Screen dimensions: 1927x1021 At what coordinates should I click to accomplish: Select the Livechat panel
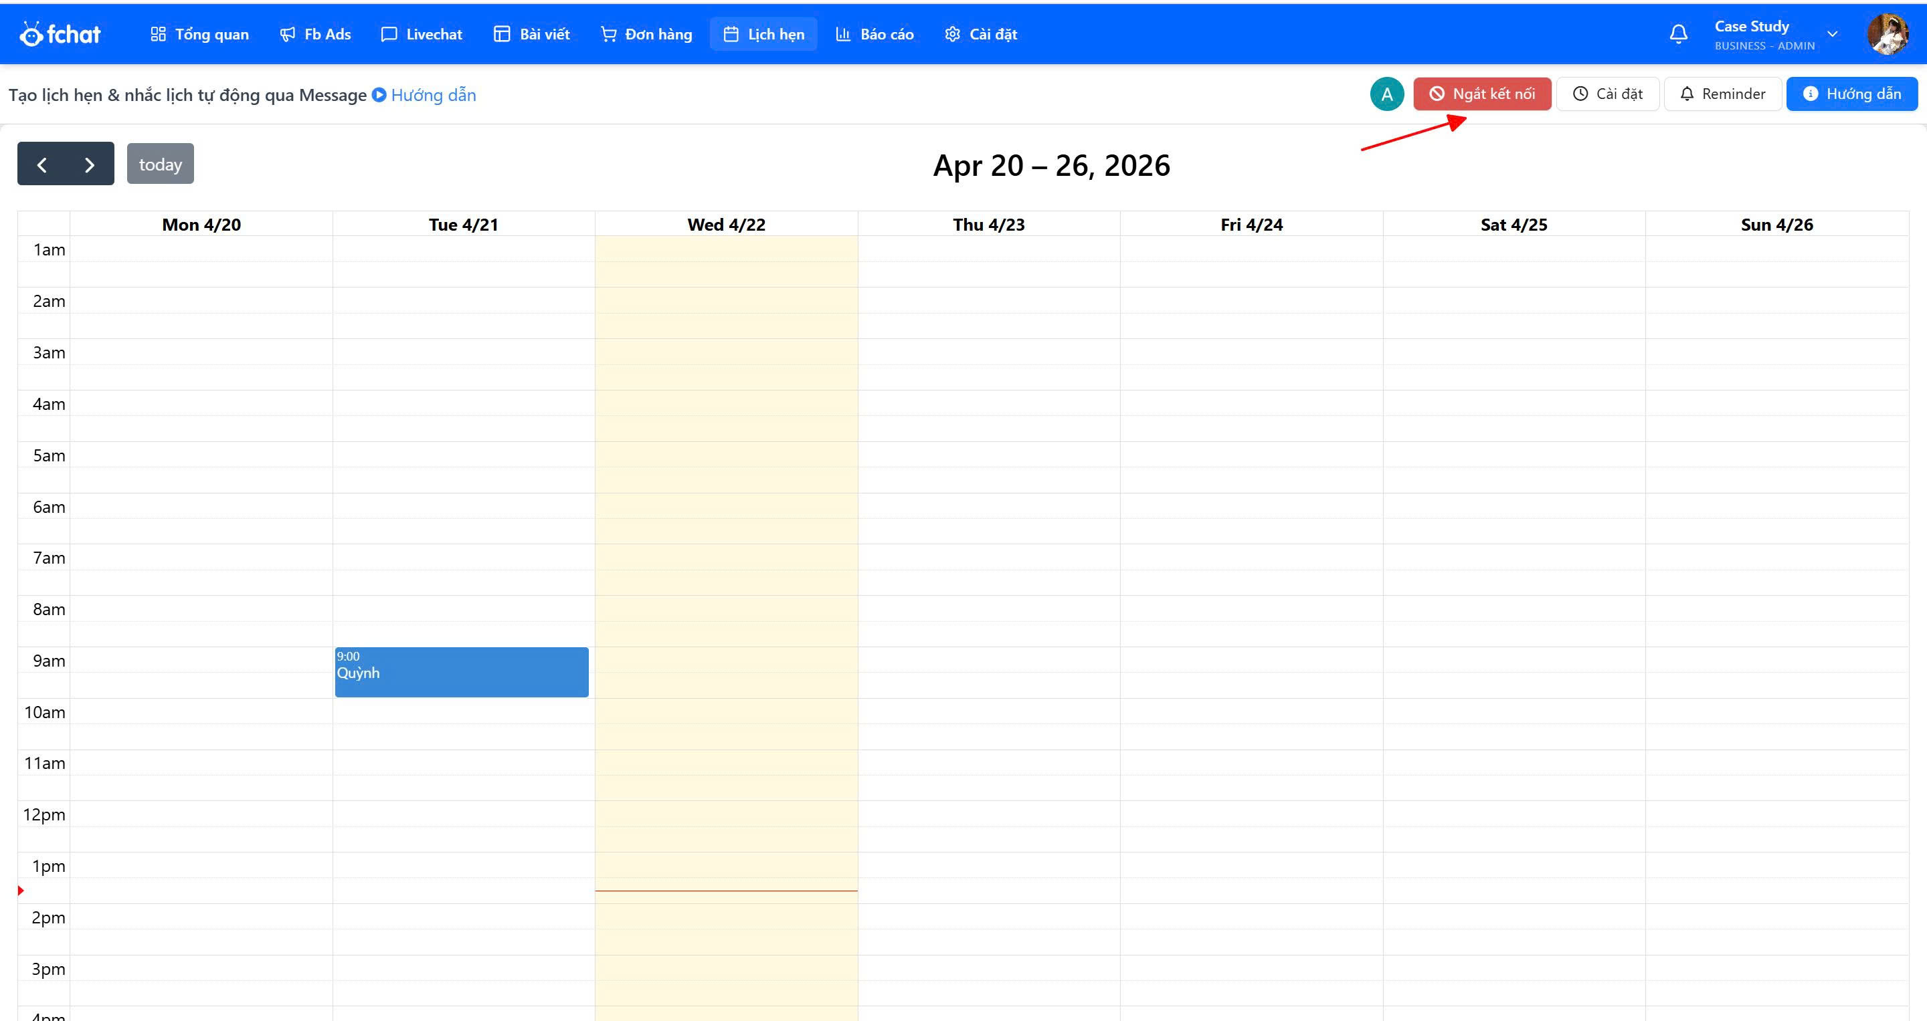click(x=421, y=33)
